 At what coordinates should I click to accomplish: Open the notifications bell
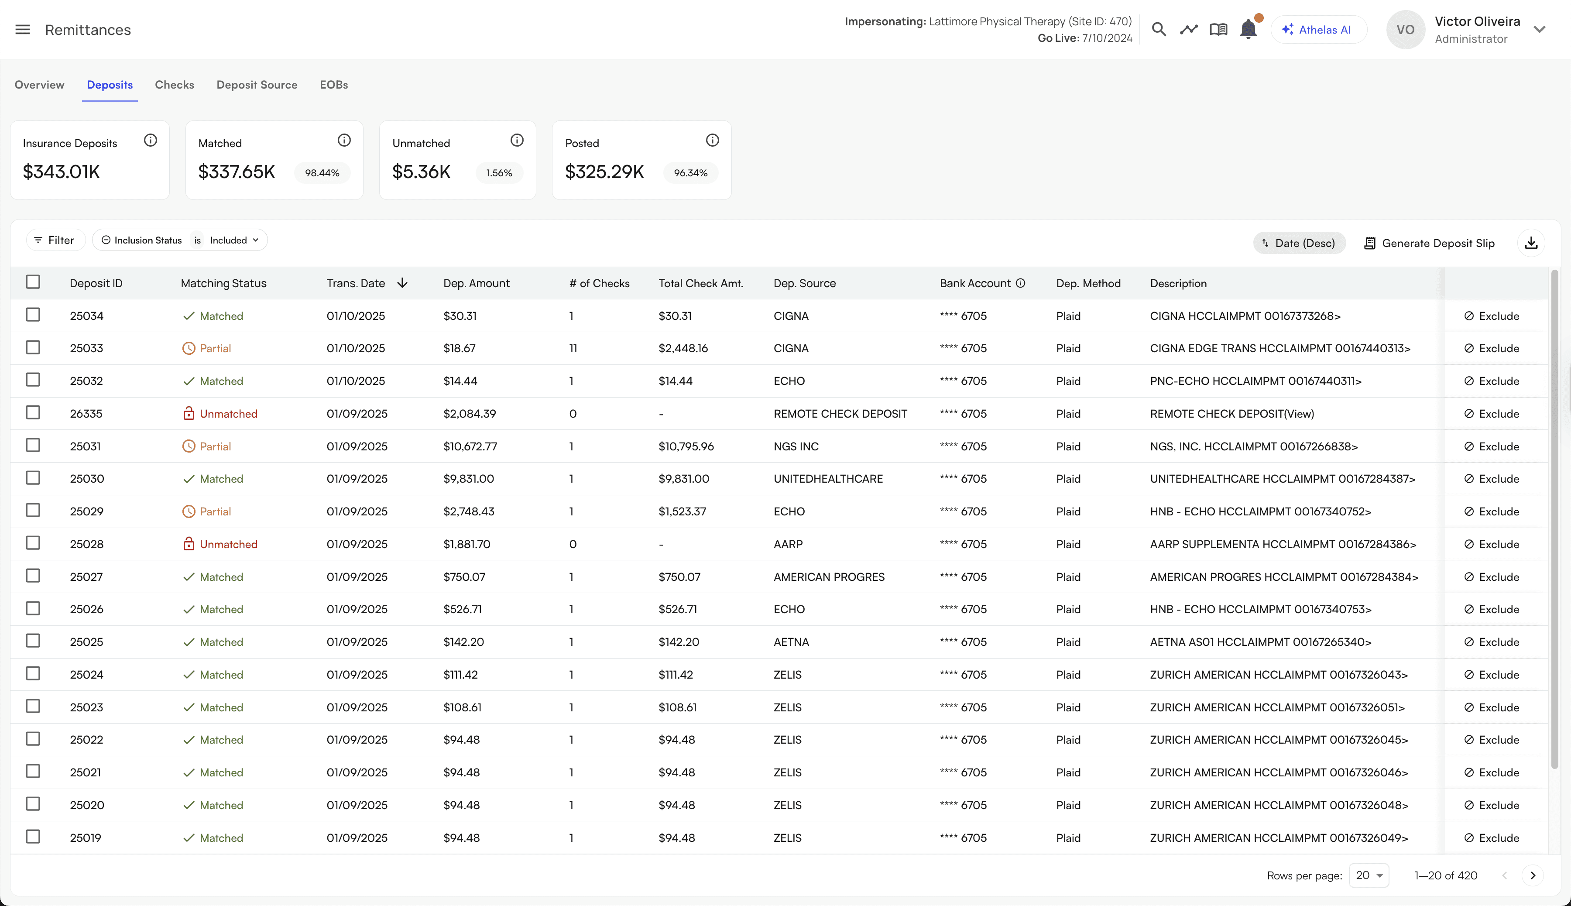coord(1248,29)
